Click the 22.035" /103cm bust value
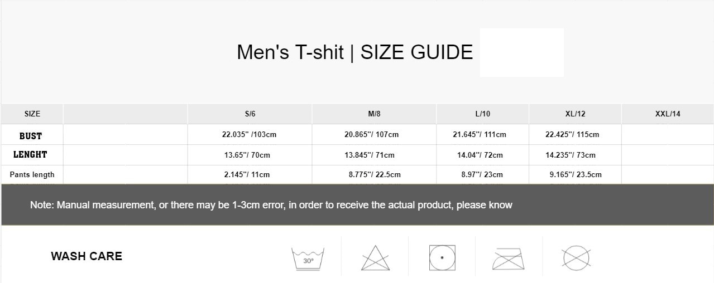 250,134
